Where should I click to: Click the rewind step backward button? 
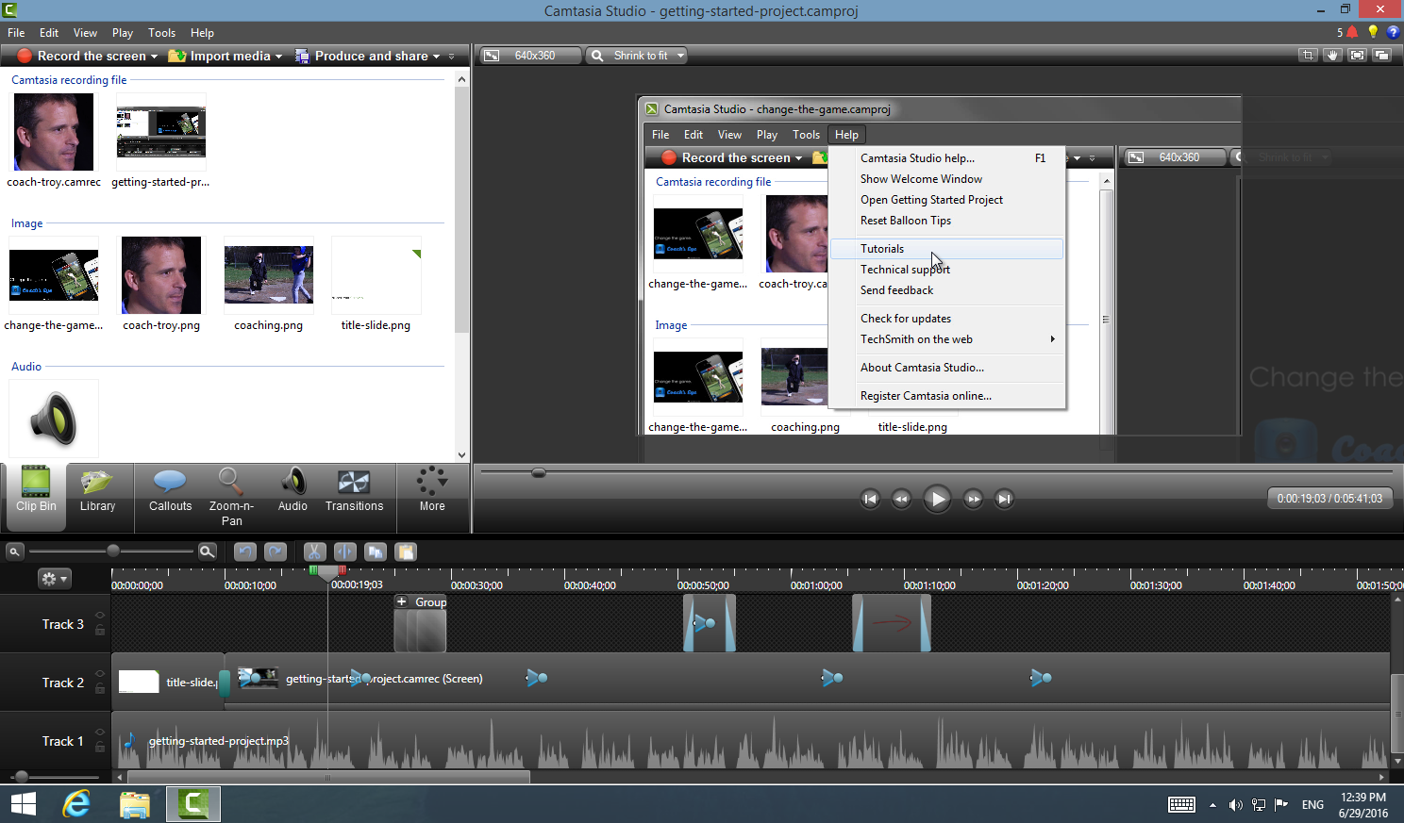coord(901,499)
